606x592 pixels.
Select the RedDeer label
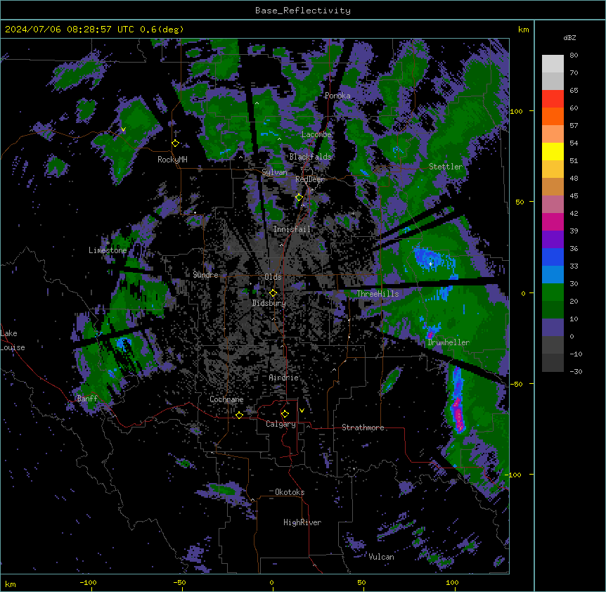click(x=310, y=179)
